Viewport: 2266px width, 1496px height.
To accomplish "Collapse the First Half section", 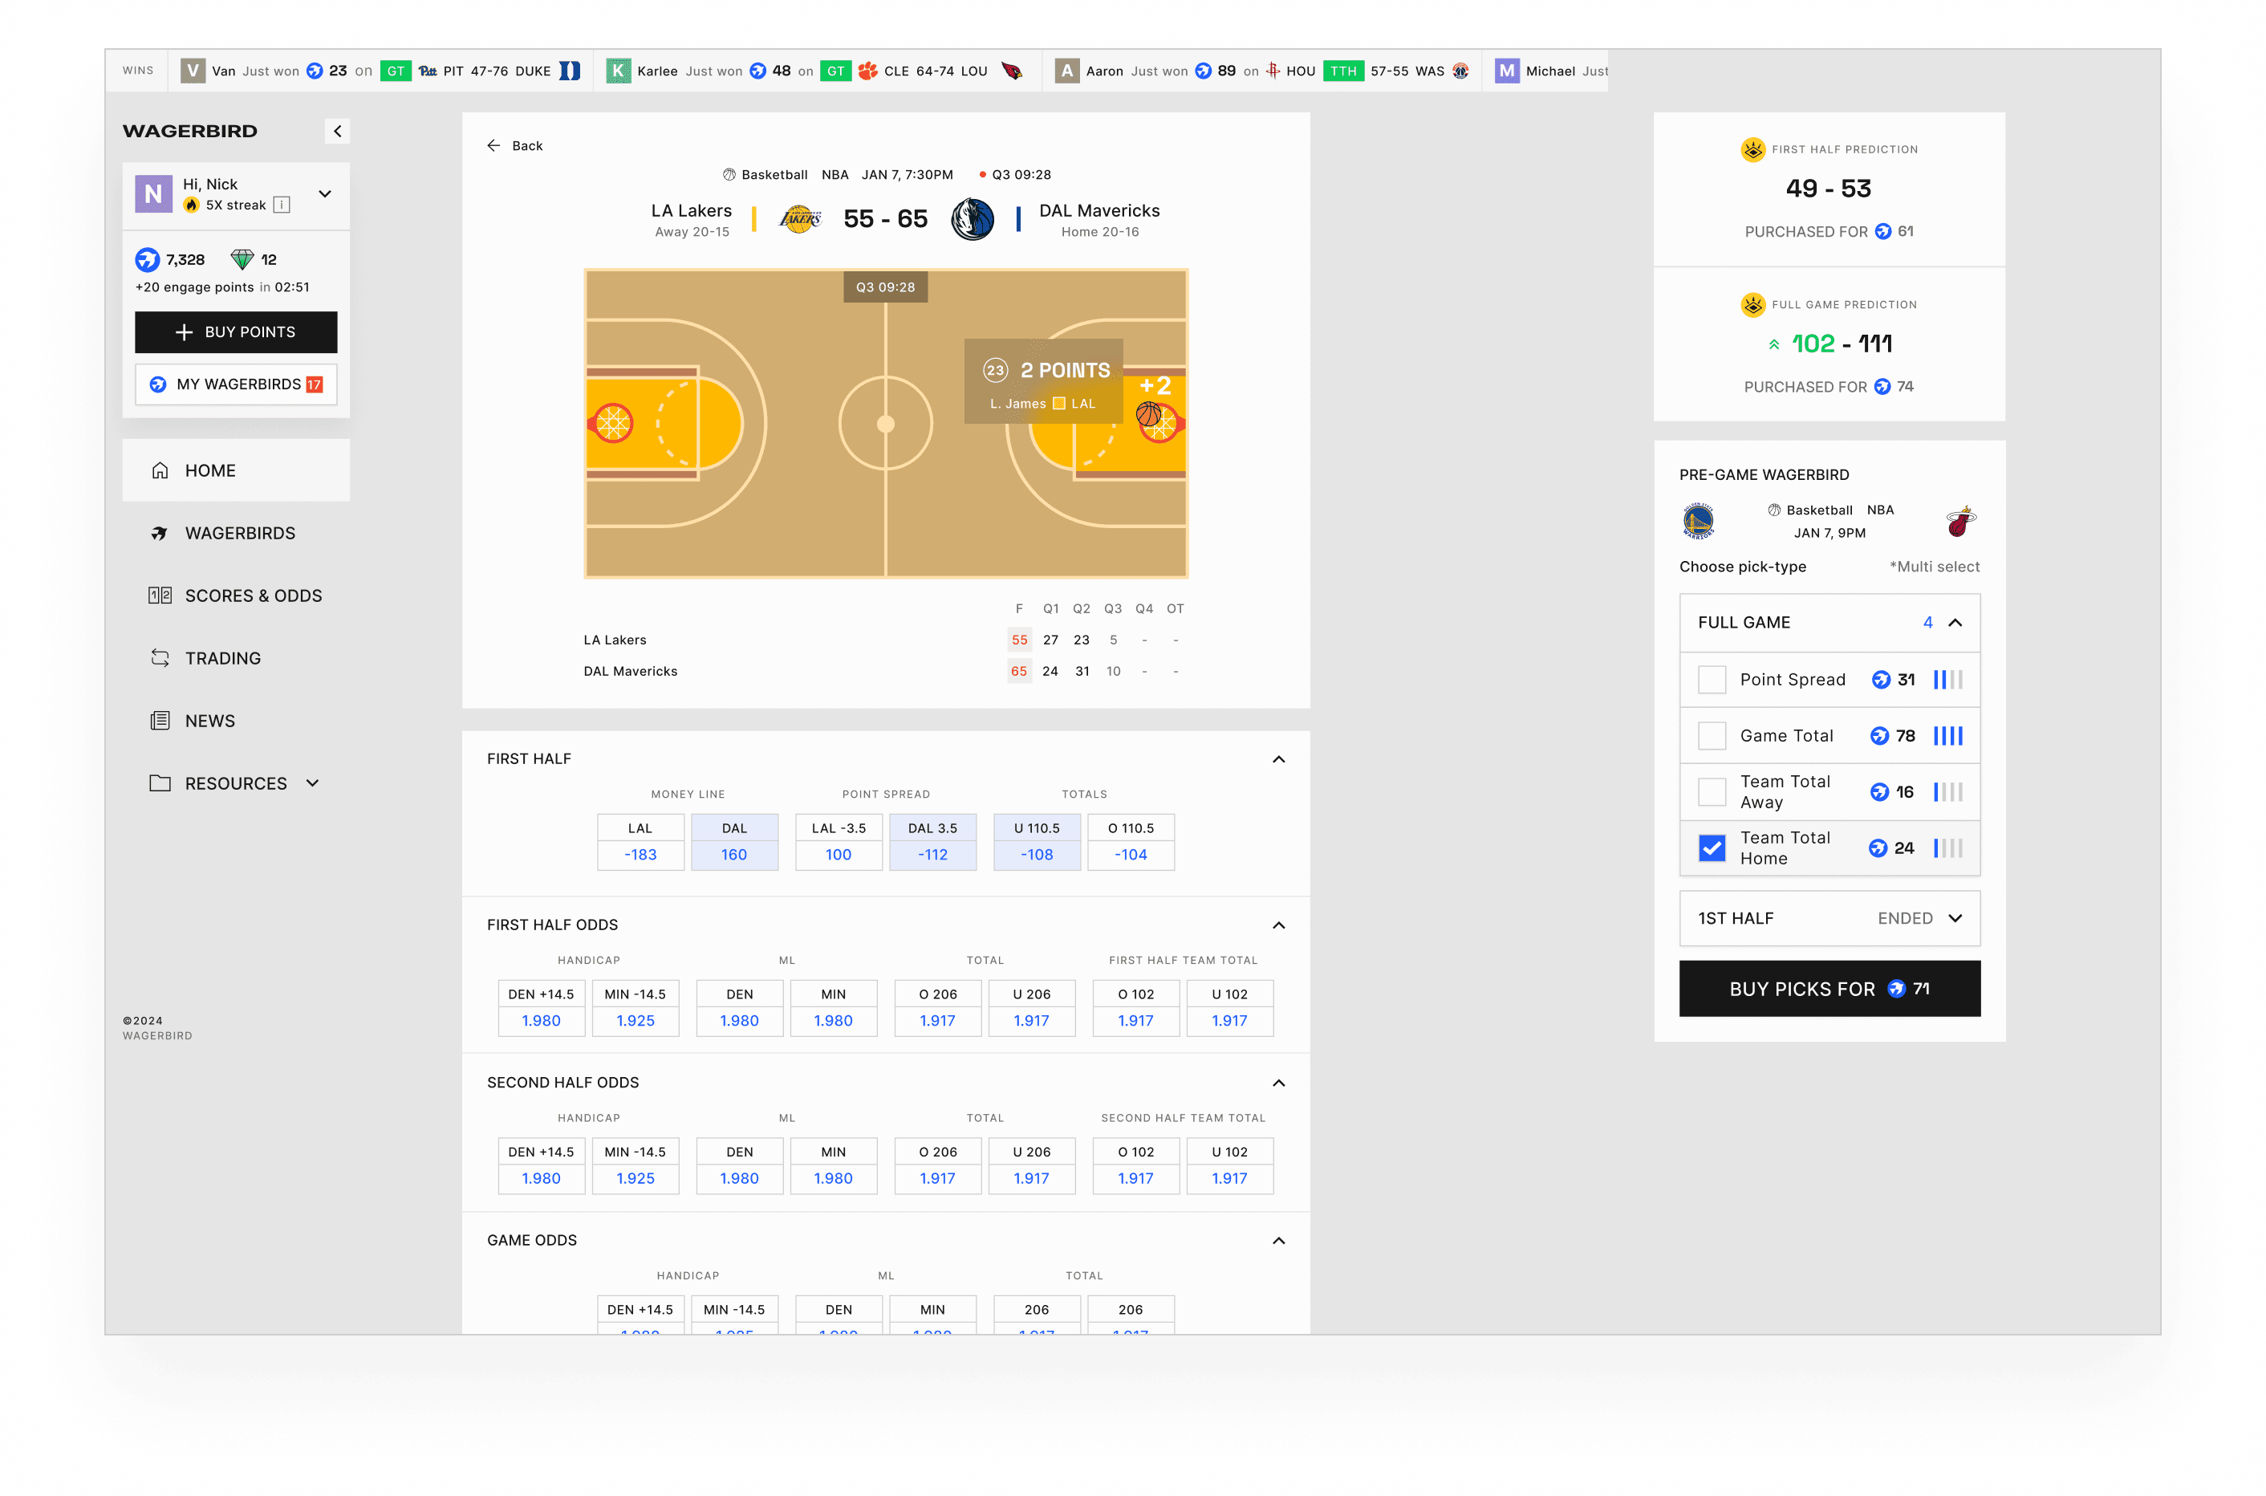I will click(1278, 759).
